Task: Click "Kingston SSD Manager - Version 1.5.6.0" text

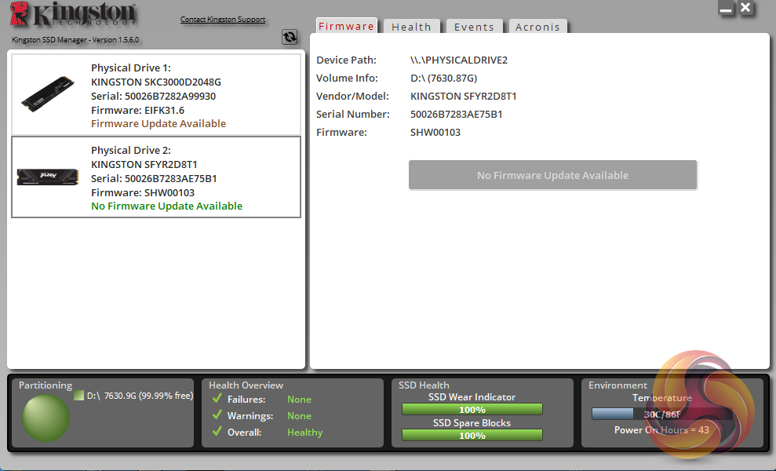Action: click(x=75, y=39)
